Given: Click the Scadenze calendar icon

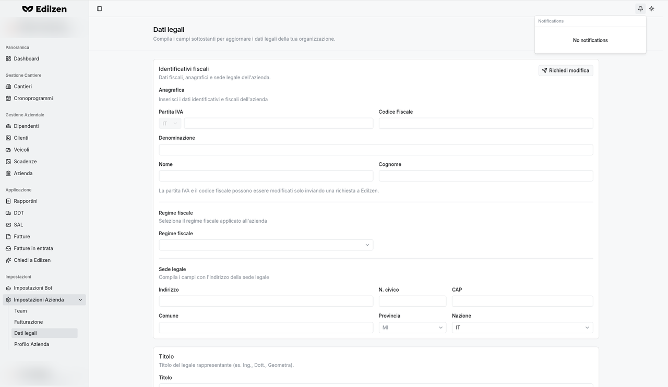Looking at the screenshot, I should [x=8, y=162].
